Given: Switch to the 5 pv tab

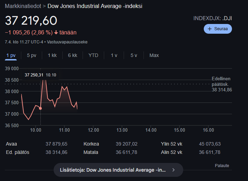Looking at the screenshot, I should coord(31,55).
